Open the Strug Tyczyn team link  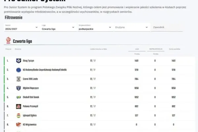(28, 61)
